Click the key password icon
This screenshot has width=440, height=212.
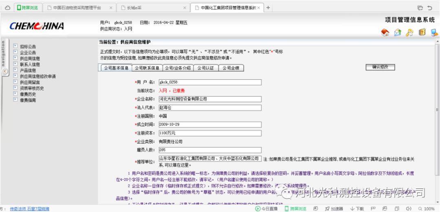point(409,33)
